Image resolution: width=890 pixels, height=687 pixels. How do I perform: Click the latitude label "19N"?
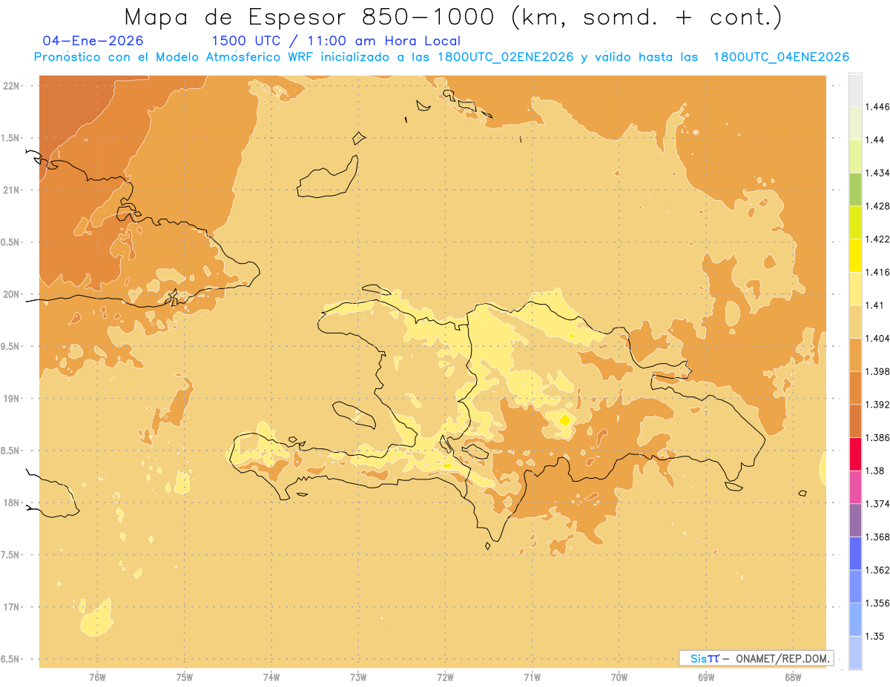[12, 399]
